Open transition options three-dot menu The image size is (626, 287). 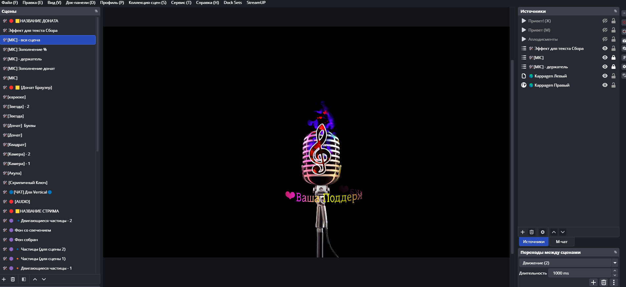pyautogui.click(x=614, y=282)
